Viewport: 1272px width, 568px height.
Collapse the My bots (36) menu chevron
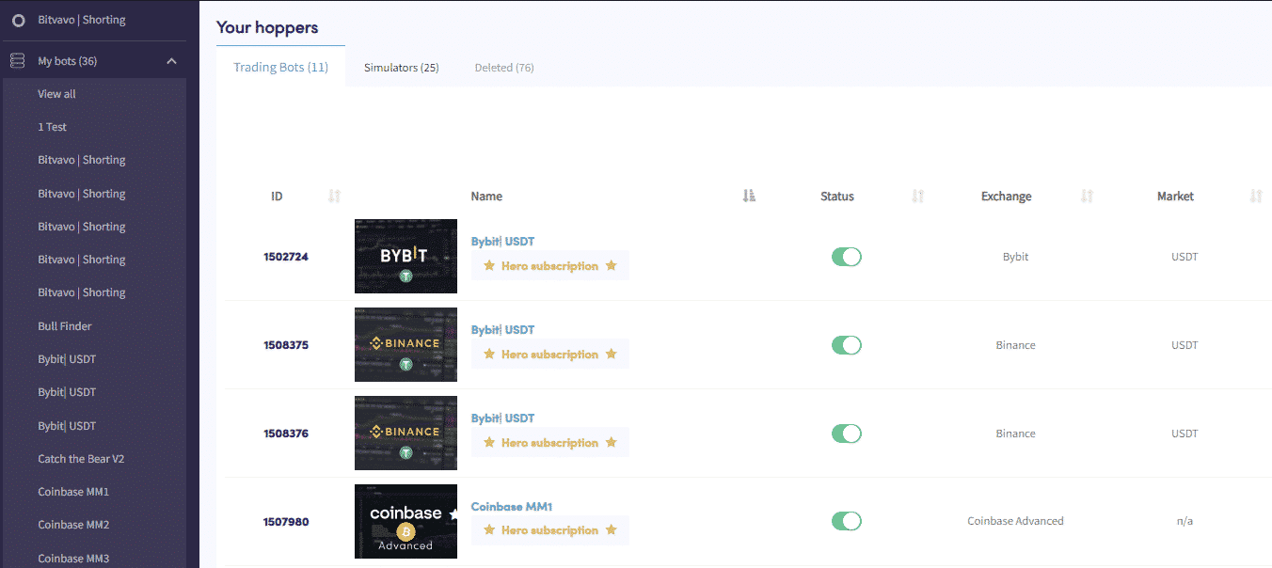(x=171, y=61)
